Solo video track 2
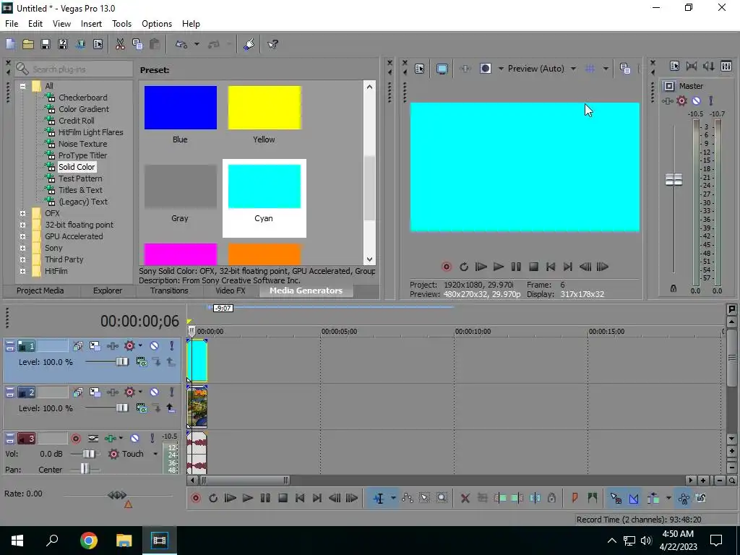Image resolution: width=740 pixels, height=555 pixels. (172, 392)
